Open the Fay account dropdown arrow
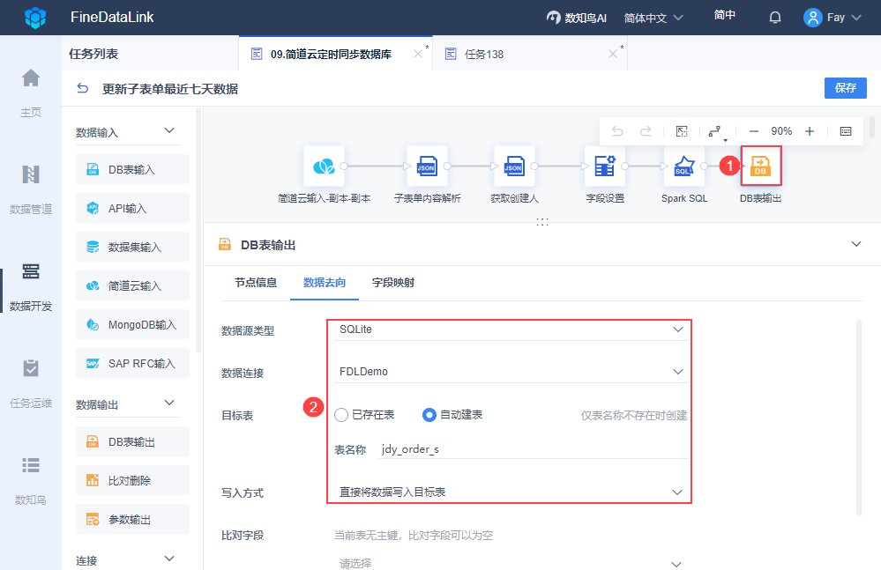 [856, 18]
